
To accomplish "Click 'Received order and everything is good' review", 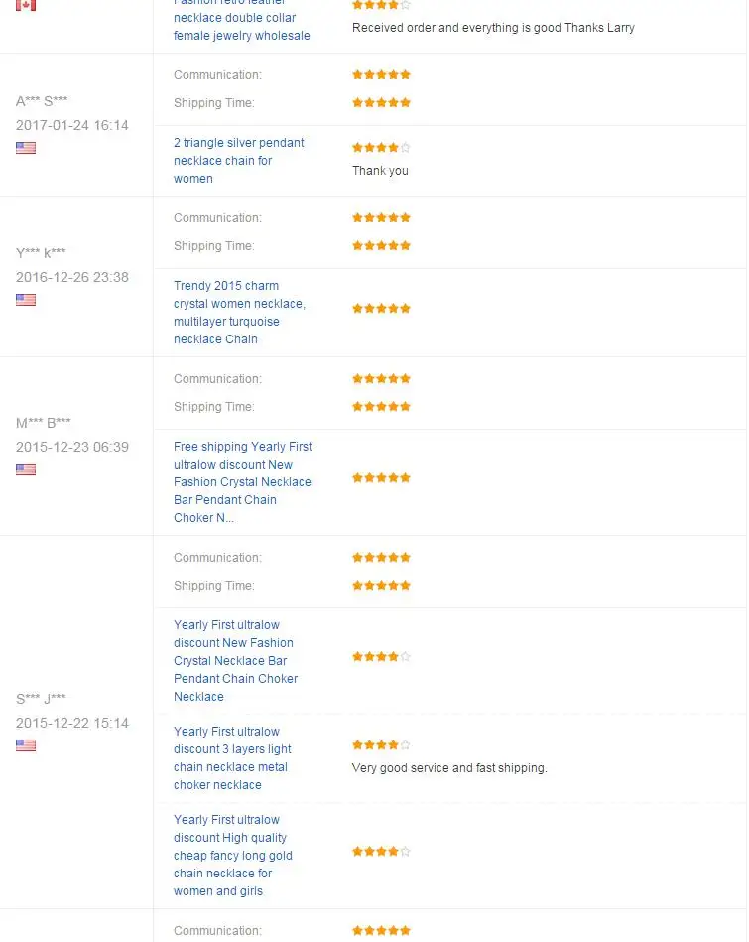I will pos(493,28).
